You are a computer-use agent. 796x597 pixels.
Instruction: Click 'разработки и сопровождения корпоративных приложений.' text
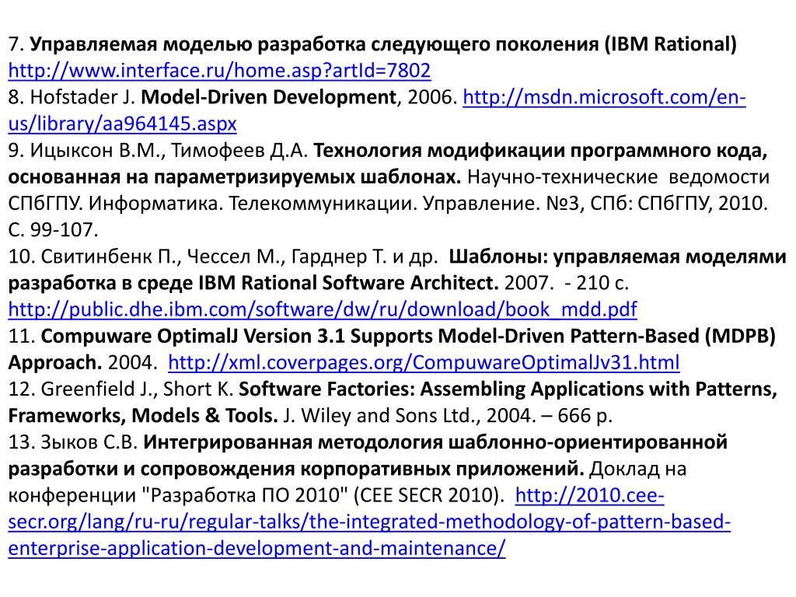[296, 469]
